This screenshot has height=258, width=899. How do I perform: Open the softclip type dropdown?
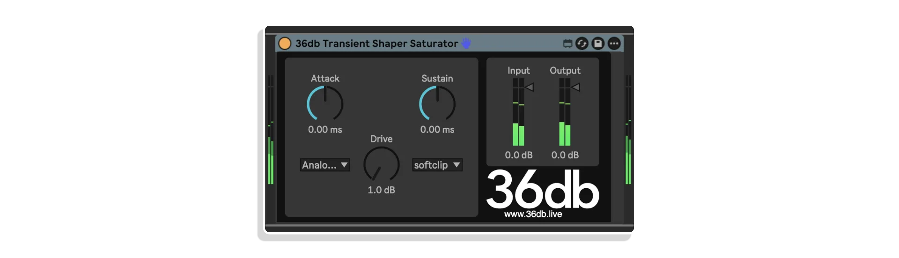pyautogui.click(x=437, y=165)
